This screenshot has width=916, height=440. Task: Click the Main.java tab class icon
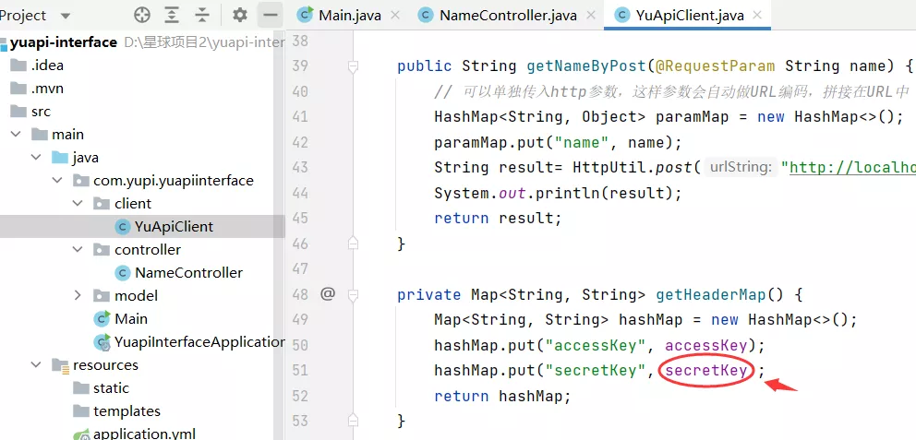pos(305,15)
